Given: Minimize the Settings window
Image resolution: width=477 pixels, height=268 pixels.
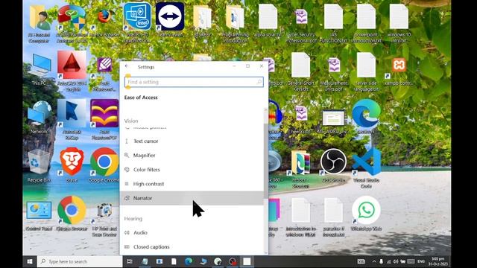Looking at the screenshot, I should (x=234, y=66).
